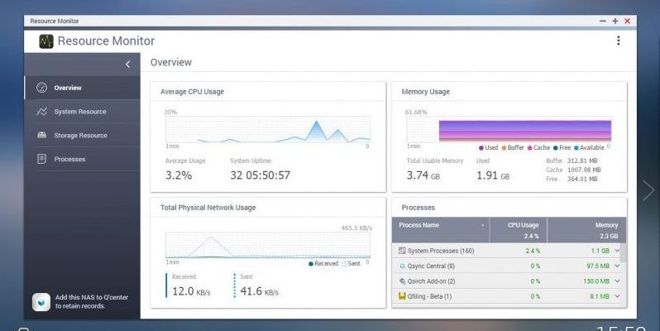Toggle the Received legend in network chart
The height and width of the screenshot is (331, 660).
[x=323, y=264]
